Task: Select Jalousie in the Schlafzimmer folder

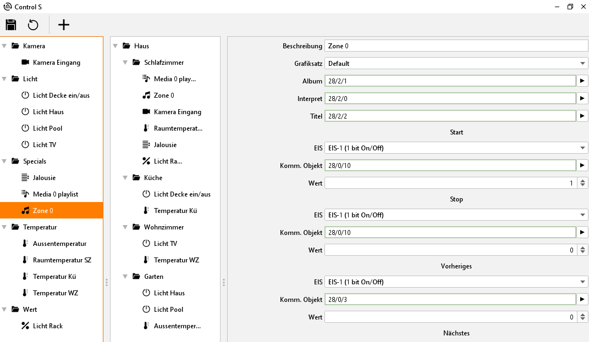Action: pyautogui.click(x=165, y=145)
